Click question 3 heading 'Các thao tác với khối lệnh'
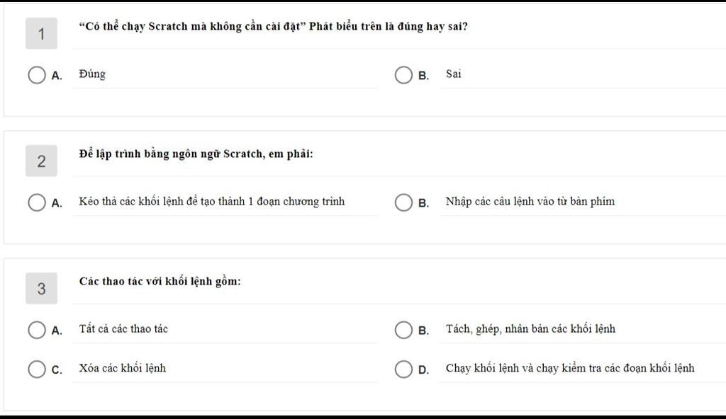726x419 pixels. coord(160,282)
